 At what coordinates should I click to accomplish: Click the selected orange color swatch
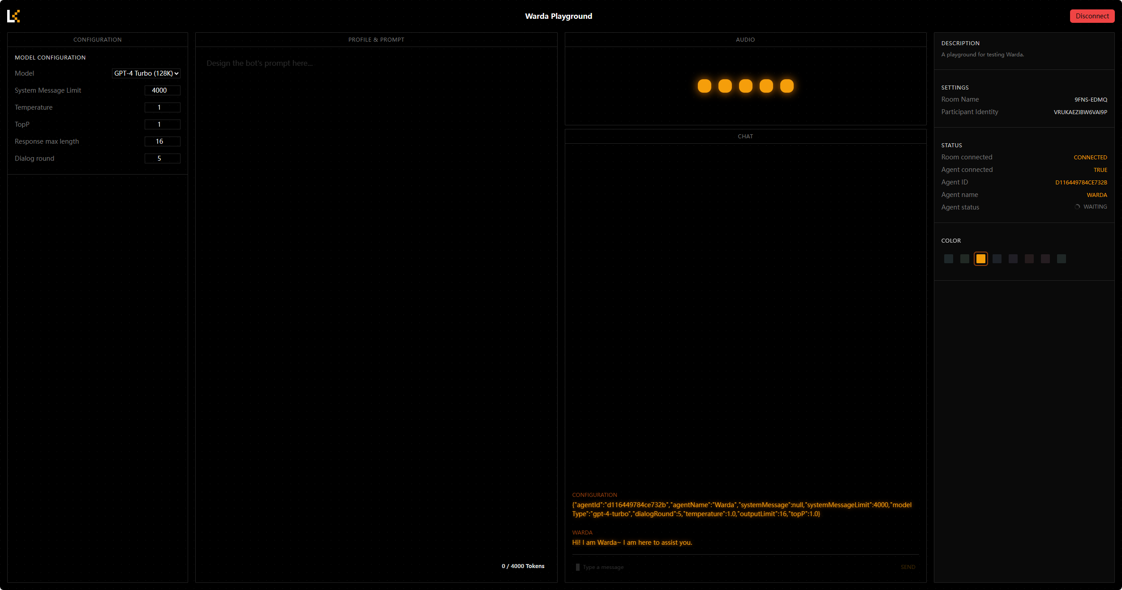980,259
